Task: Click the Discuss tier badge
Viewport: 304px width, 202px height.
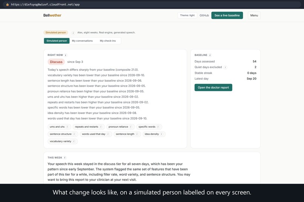Action: coord(56,62)
